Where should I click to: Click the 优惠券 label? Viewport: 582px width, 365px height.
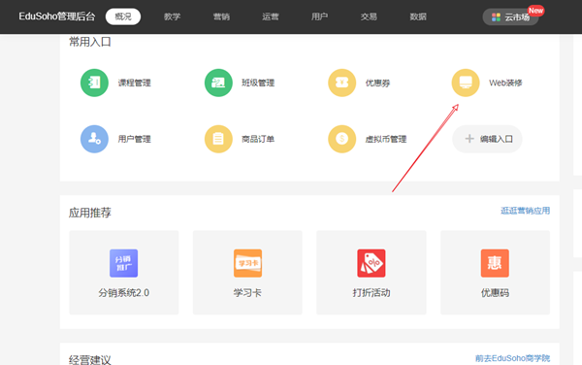click(377, 83)
